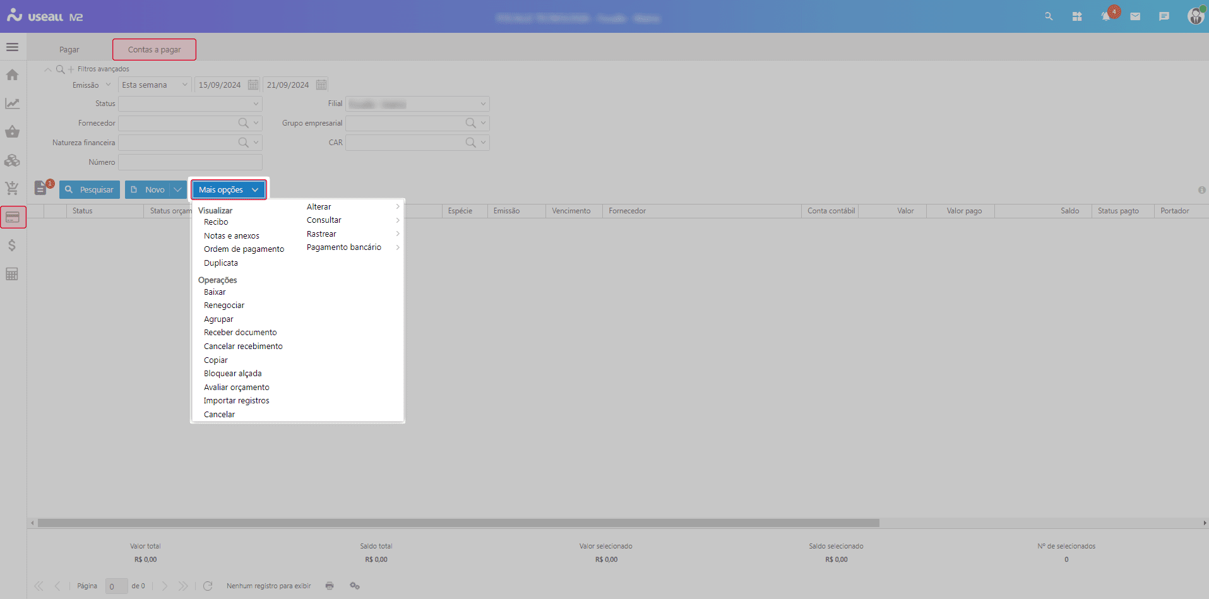Open the dollar sign finance sidebar icon

click(12, 246)
